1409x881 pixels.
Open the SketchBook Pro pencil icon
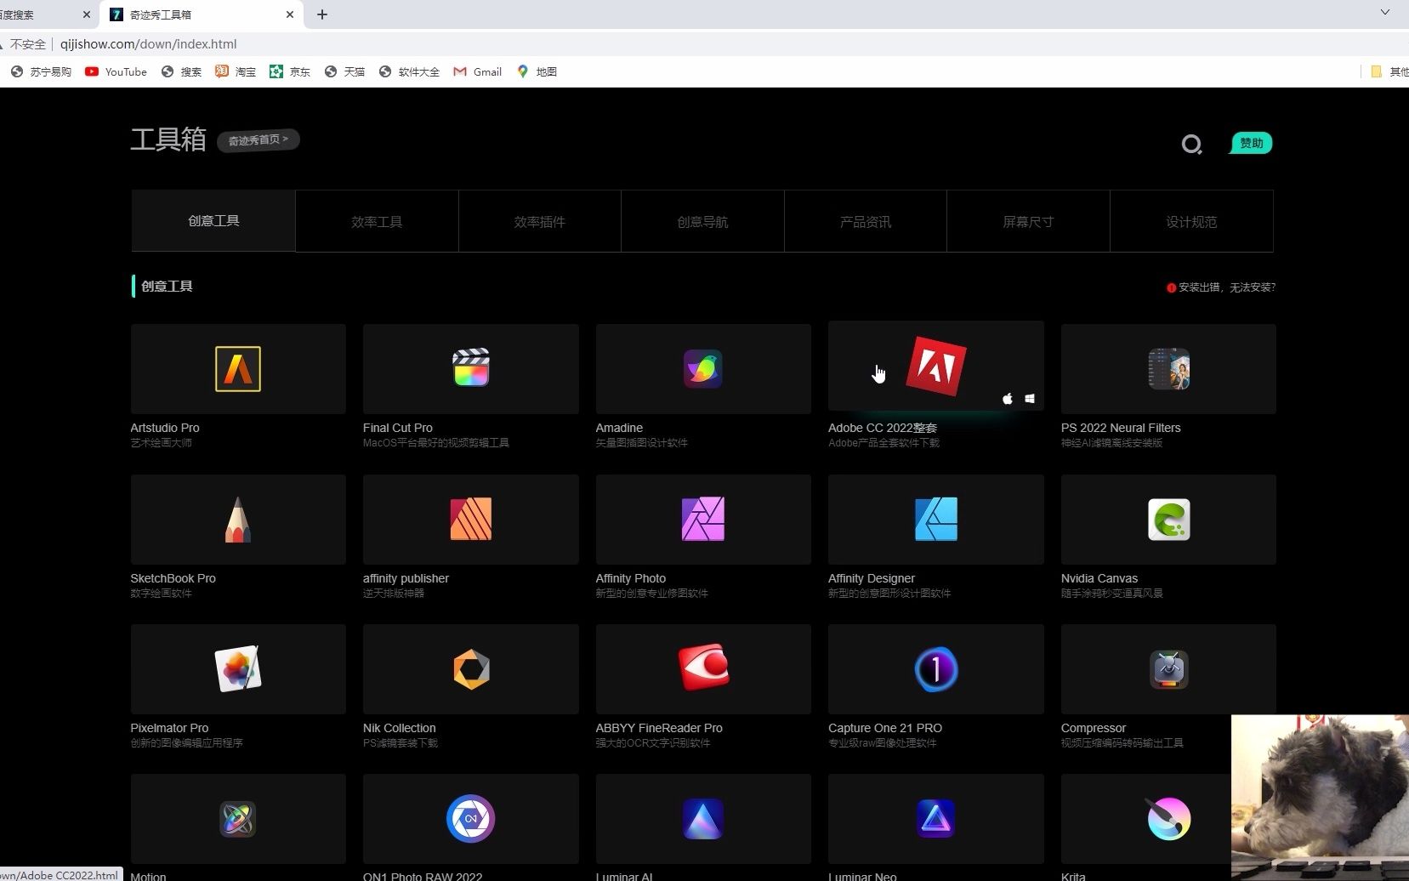[238, 520]
